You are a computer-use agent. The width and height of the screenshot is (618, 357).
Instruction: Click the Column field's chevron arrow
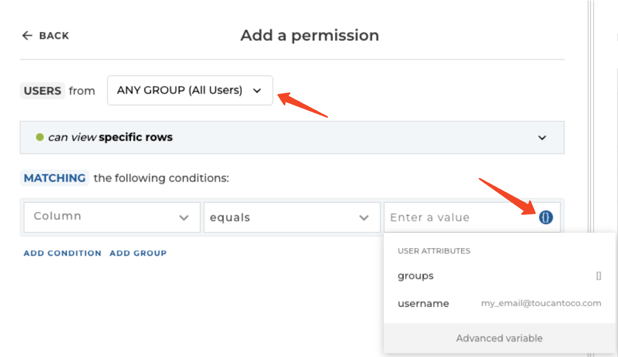tap(183, 217)
